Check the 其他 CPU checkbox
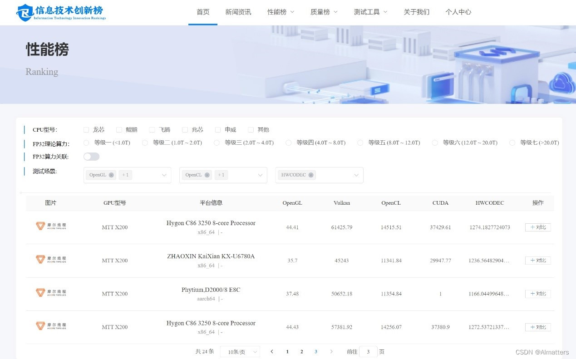The image size is (576, 359). [251, 130]
